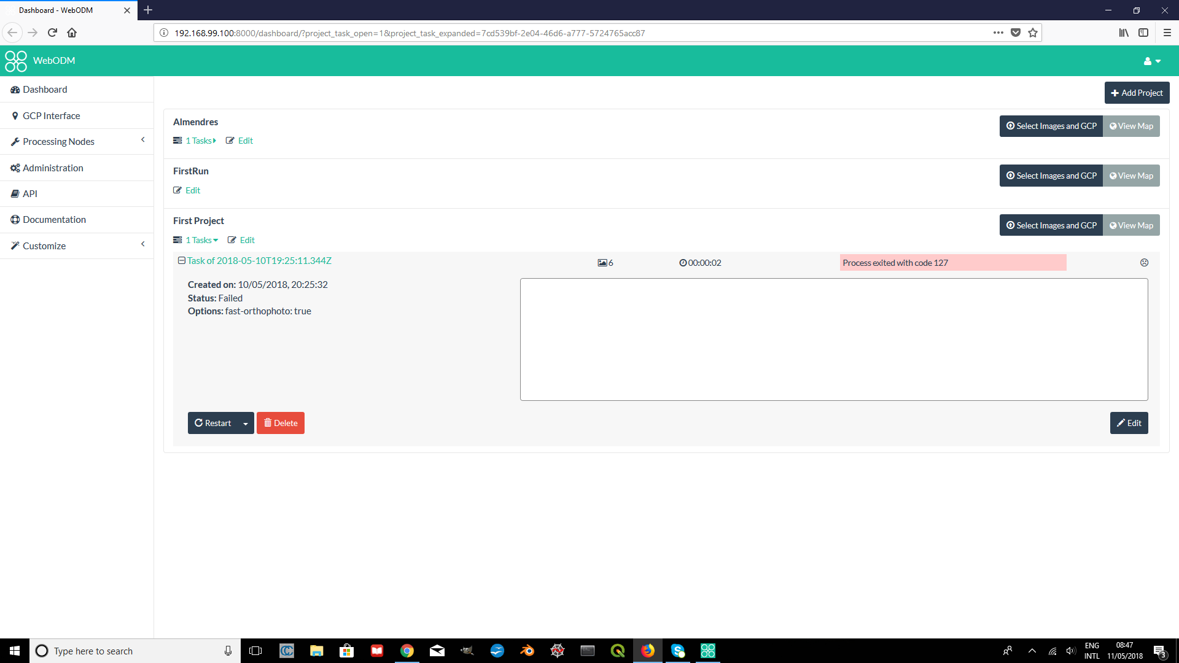Viewport: 1179px width, 663px height.
Task: Open Administration from the sidebar
Action: click(x=53, y=168)
